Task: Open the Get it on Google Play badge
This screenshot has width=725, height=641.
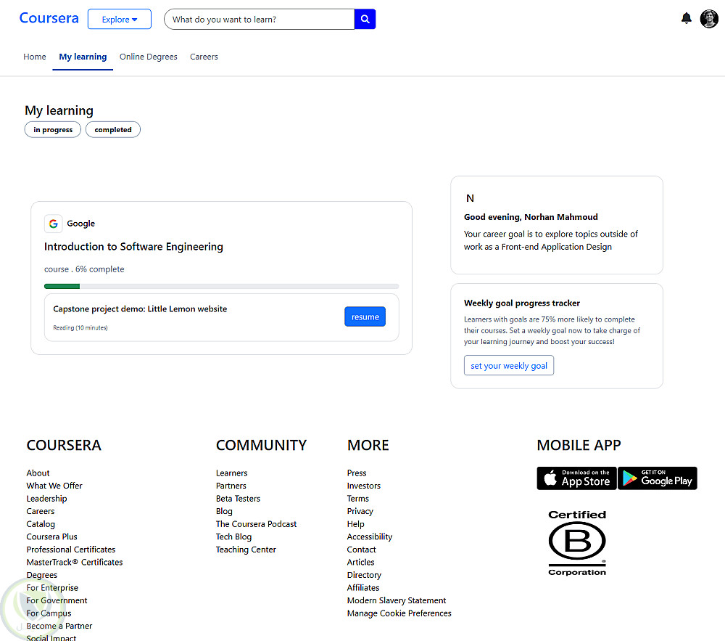Action: tap(657, 478)
